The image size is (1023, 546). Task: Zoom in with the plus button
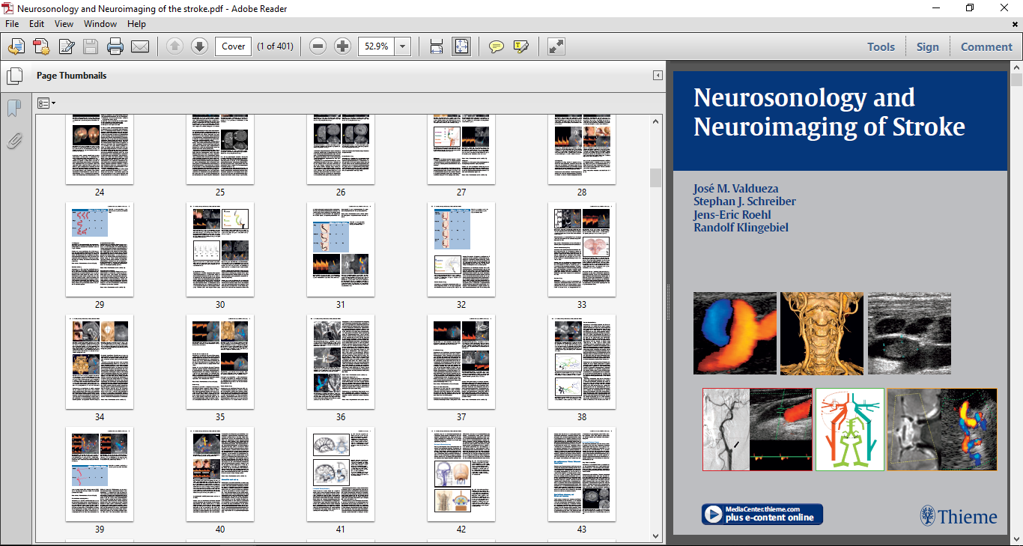pyautogui.click(x=342, y=46)
